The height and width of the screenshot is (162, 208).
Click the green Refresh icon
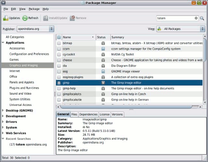25,18
